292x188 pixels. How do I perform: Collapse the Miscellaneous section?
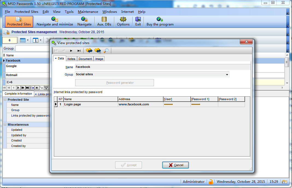[x=5, y=125]
